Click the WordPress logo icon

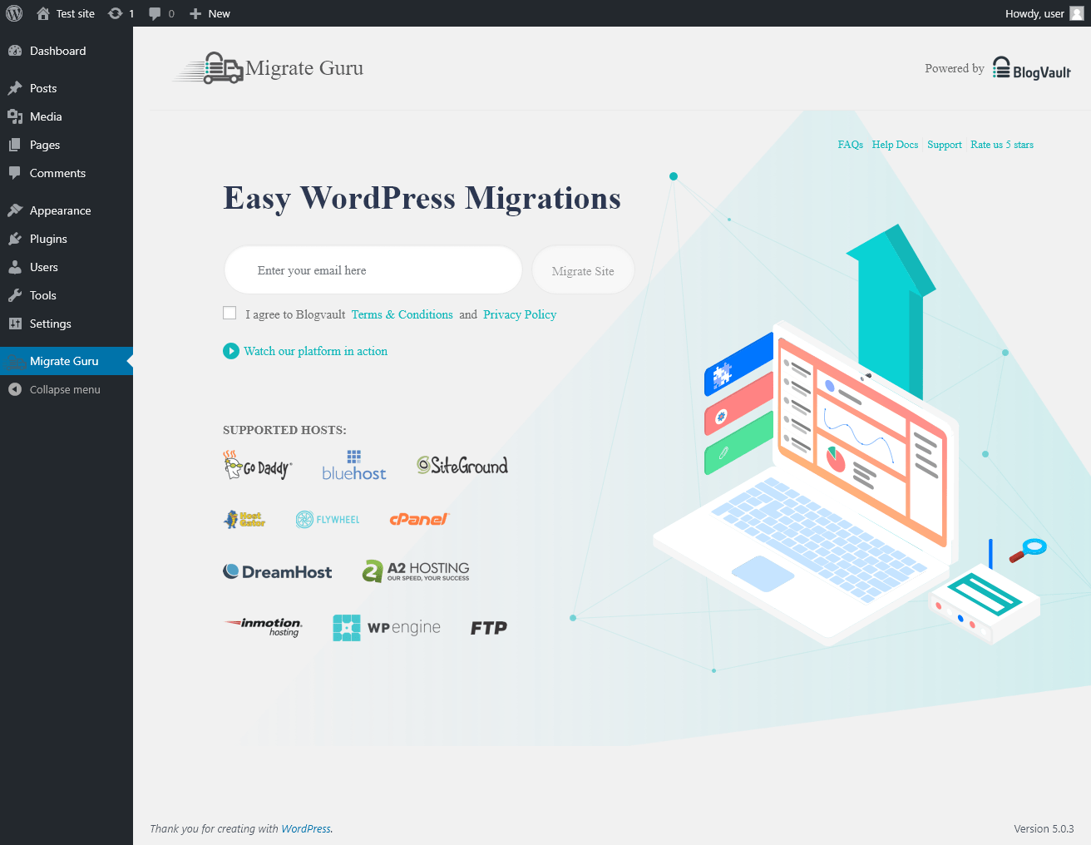[x=14, y=13]
